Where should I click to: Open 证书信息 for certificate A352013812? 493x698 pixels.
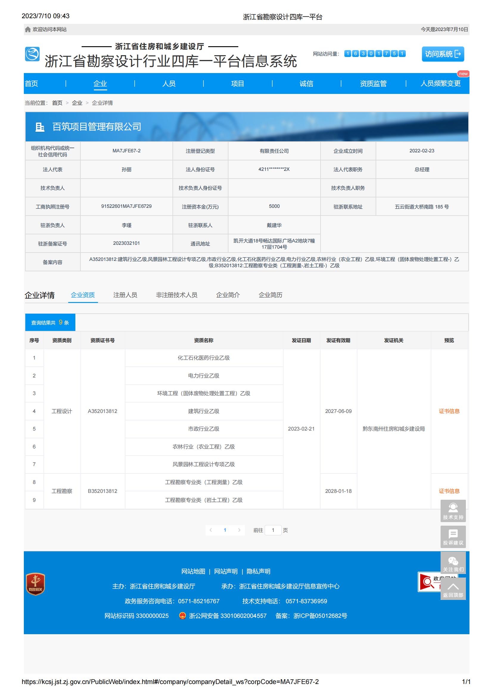coord(449,411)
